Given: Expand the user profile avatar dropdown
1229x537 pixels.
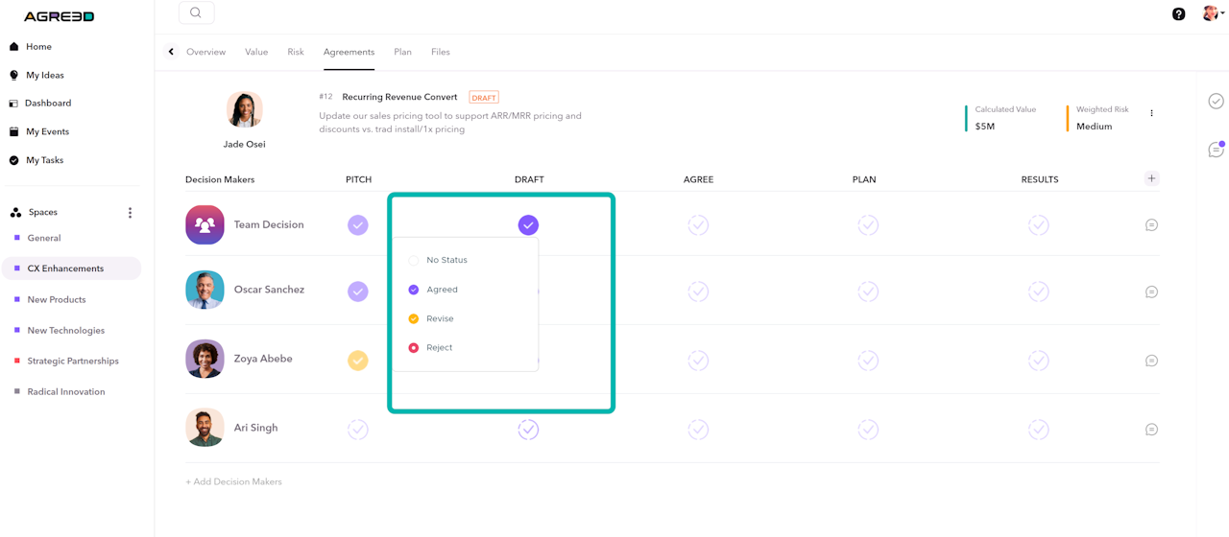Looking at the screenshot, I should 1213,13.
